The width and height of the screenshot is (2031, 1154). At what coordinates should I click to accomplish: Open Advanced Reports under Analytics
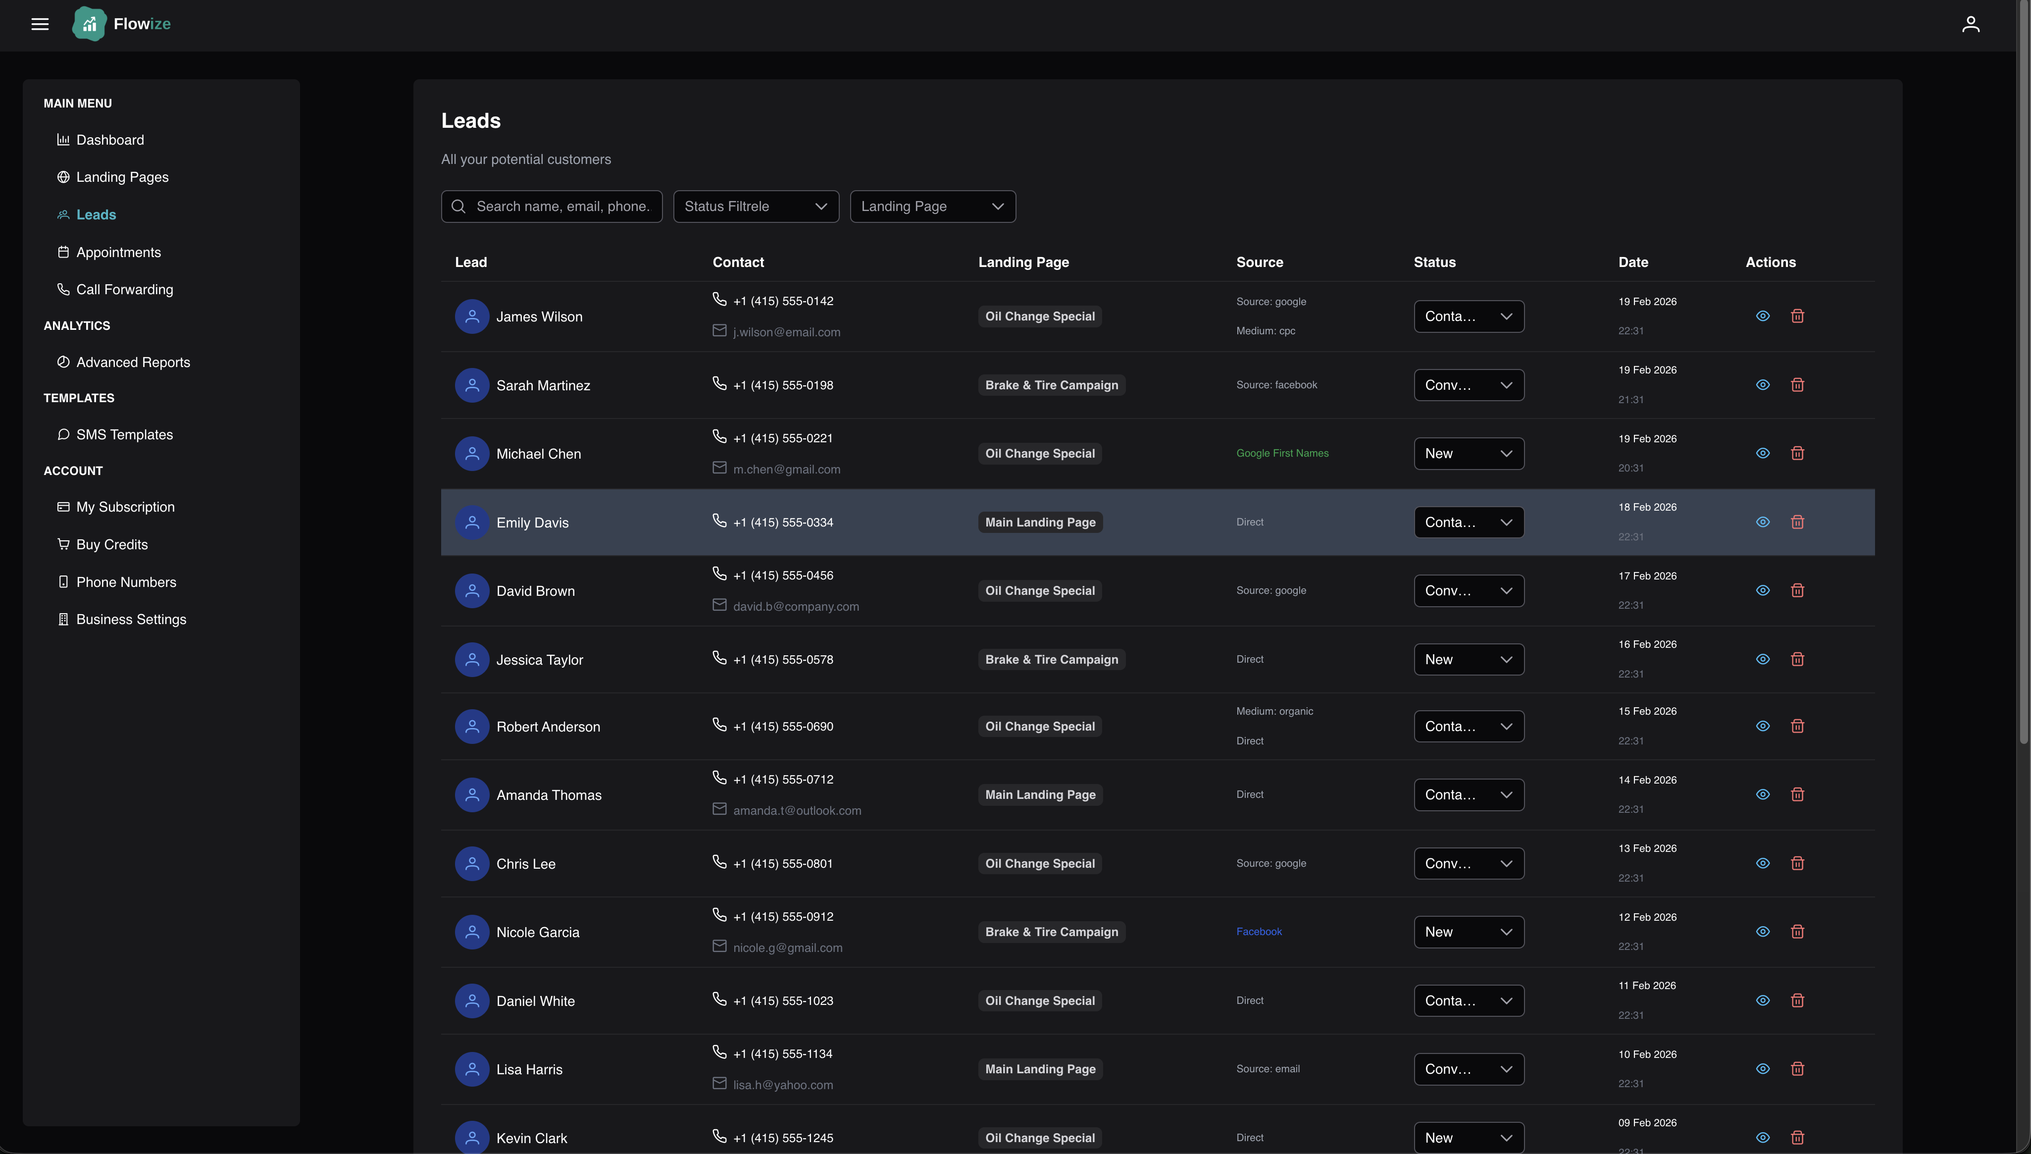tap(133, 362)
